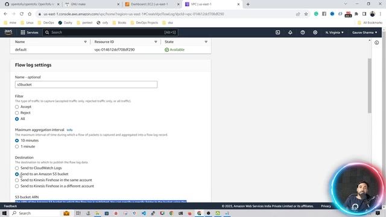This screenshot has width=386, height=217.
Task: Select Send to an Amazon S3 bucket
Action: coord(17,174)
